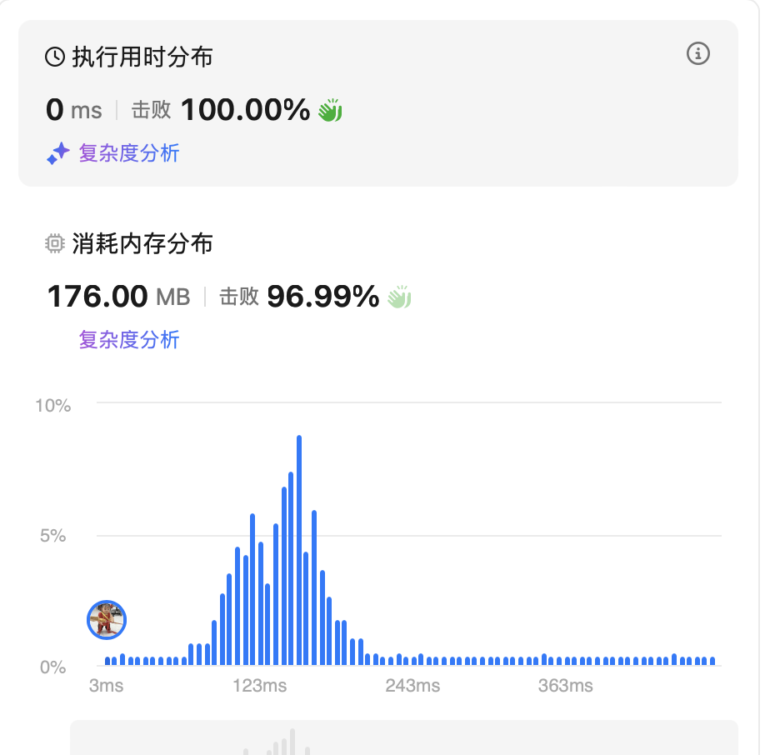The height and width of the screenshot is (755, 775).
Task: Click the 176.00 MB memory value
Action: [x=118, y=297]
